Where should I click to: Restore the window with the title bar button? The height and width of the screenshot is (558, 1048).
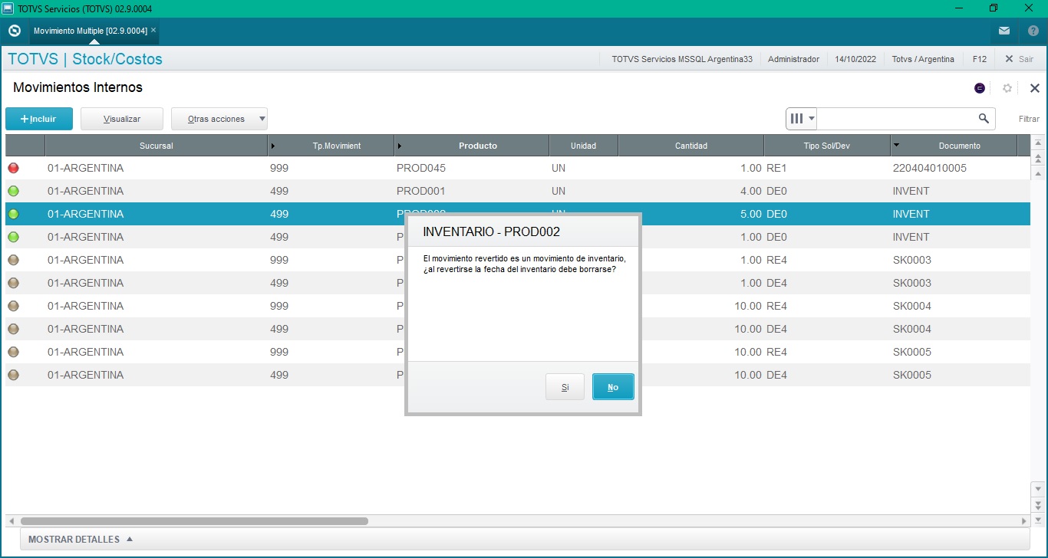tap(994, 8)
